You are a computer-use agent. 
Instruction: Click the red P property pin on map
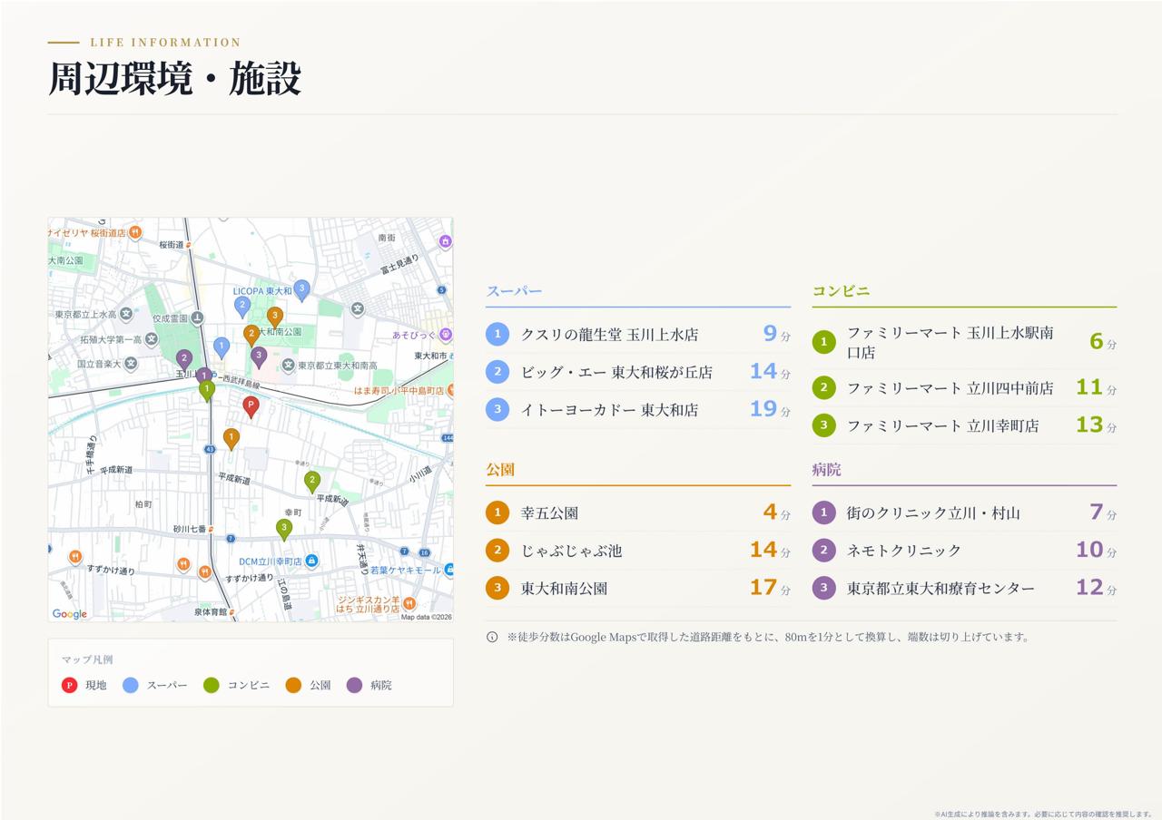click(251, 405)
